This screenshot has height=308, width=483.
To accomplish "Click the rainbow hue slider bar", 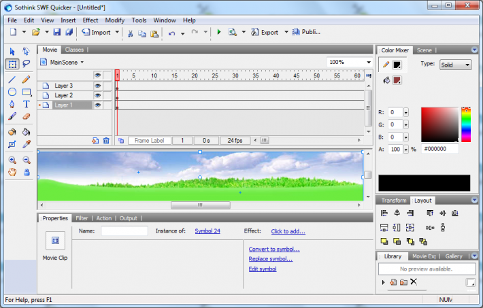I will pyautogui.click(x=466, y=124).
